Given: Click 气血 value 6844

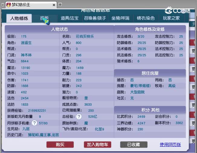Looking at the screenshot, I should click(25, 61).
